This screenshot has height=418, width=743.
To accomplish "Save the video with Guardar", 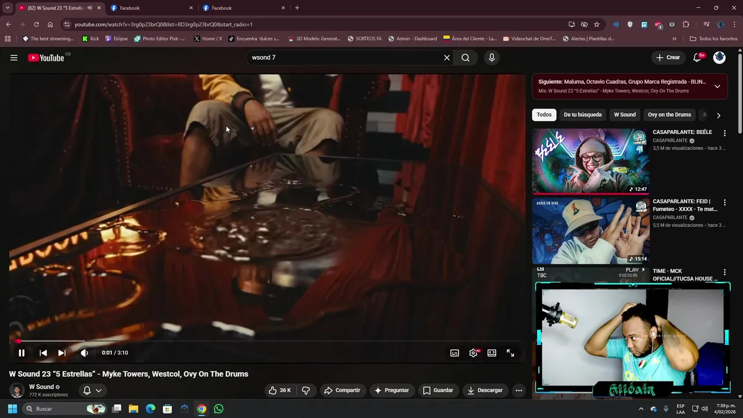I will coord(438,390).
